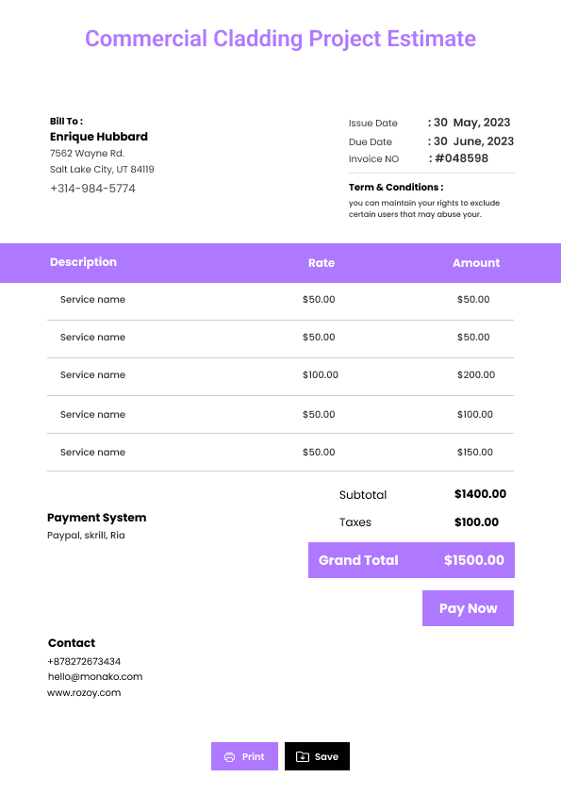Click the $100.00 rate in third row
The width and height of the screenshot is (561, 794).
pyautogui.click(x=321, y=374)
